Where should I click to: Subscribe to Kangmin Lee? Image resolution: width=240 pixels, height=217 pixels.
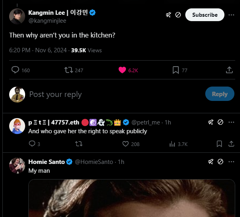[204, 15]
